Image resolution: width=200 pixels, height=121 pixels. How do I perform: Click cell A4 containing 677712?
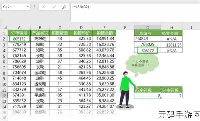point(19,50)
